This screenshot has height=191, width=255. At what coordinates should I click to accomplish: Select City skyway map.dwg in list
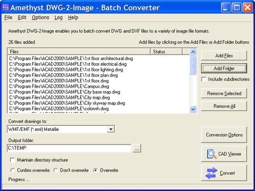pos(67,103)
